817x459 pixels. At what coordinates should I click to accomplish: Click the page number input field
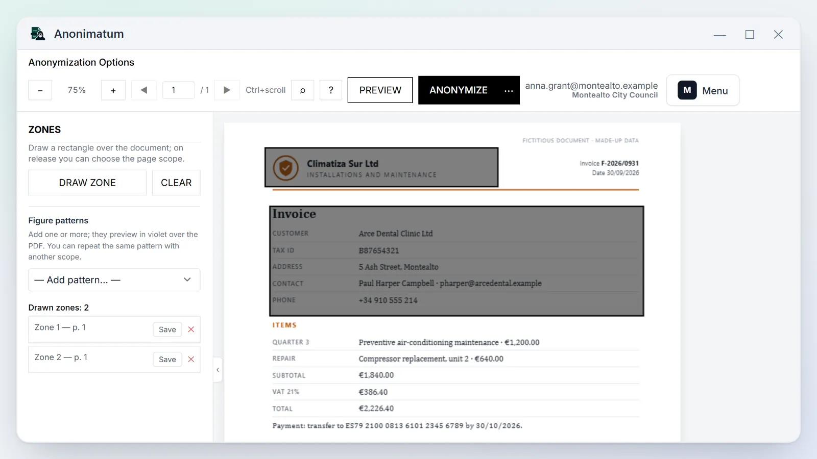(x=179, y=90)
